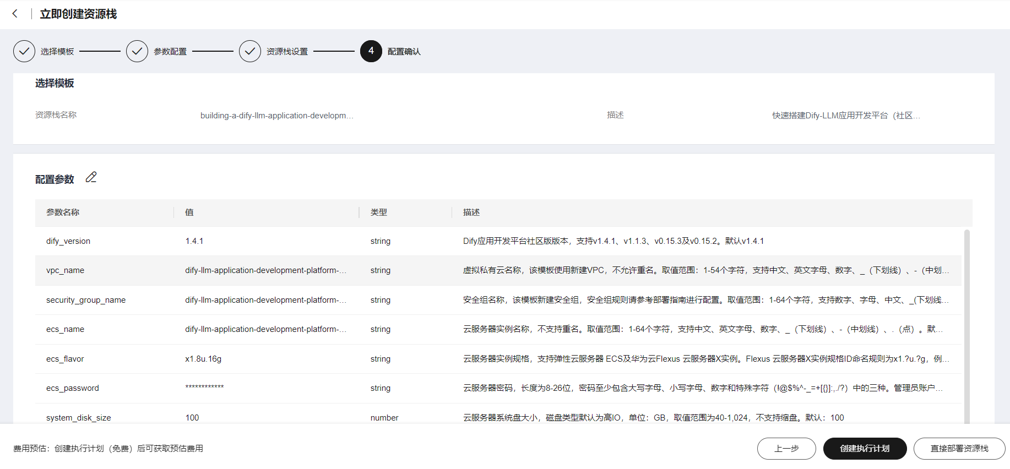Click the number type cell
Screen dimensions: 1010x469
[384, 418]
